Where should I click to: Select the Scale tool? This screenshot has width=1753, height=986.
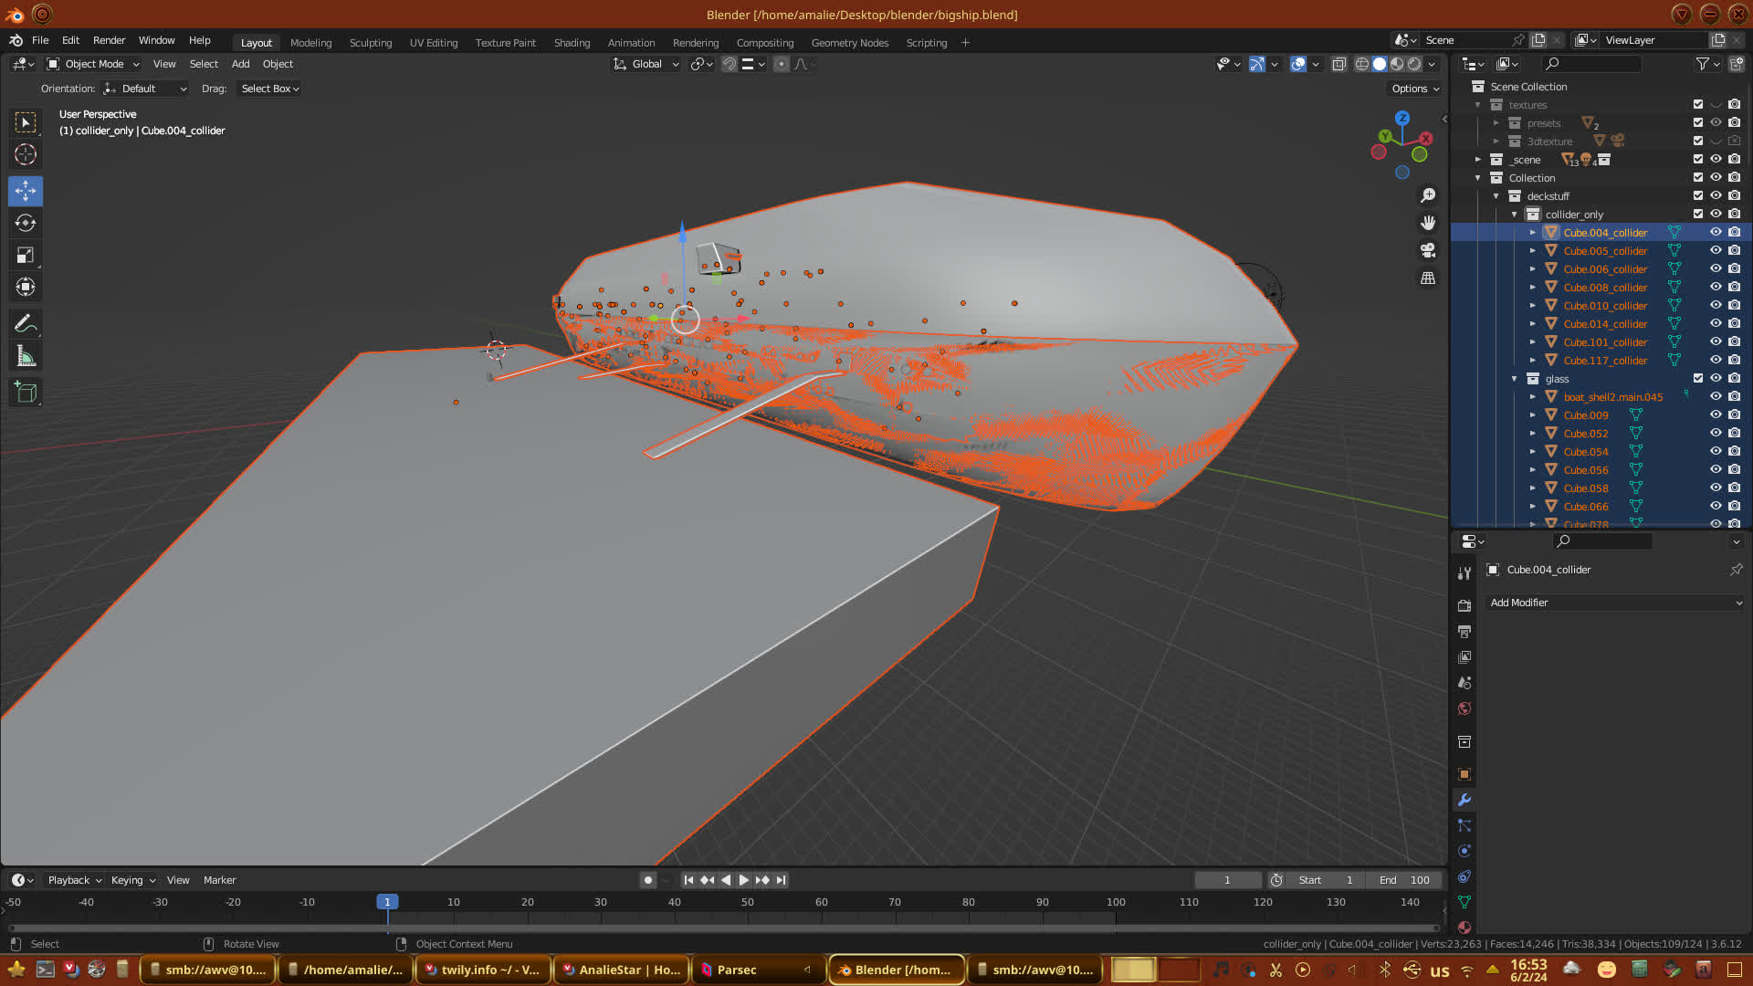[x=26, y=256]
